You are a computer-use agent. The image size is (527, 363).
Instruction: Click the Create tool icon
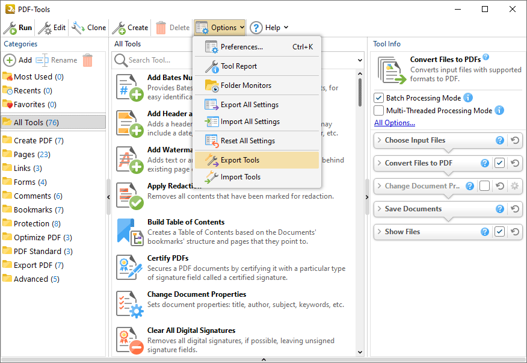(x=119, y=28)
